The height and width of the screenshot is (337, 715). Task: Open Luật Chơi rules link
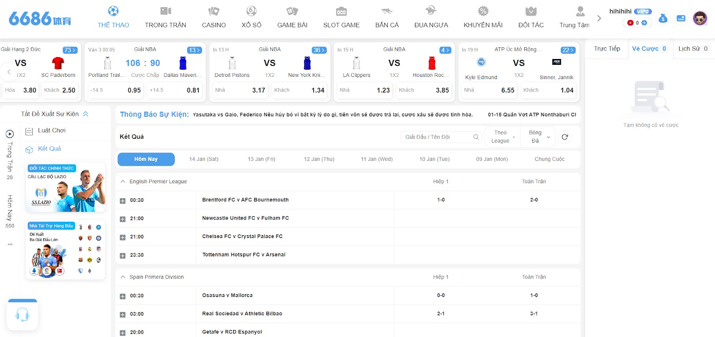(x=52, y=131)
